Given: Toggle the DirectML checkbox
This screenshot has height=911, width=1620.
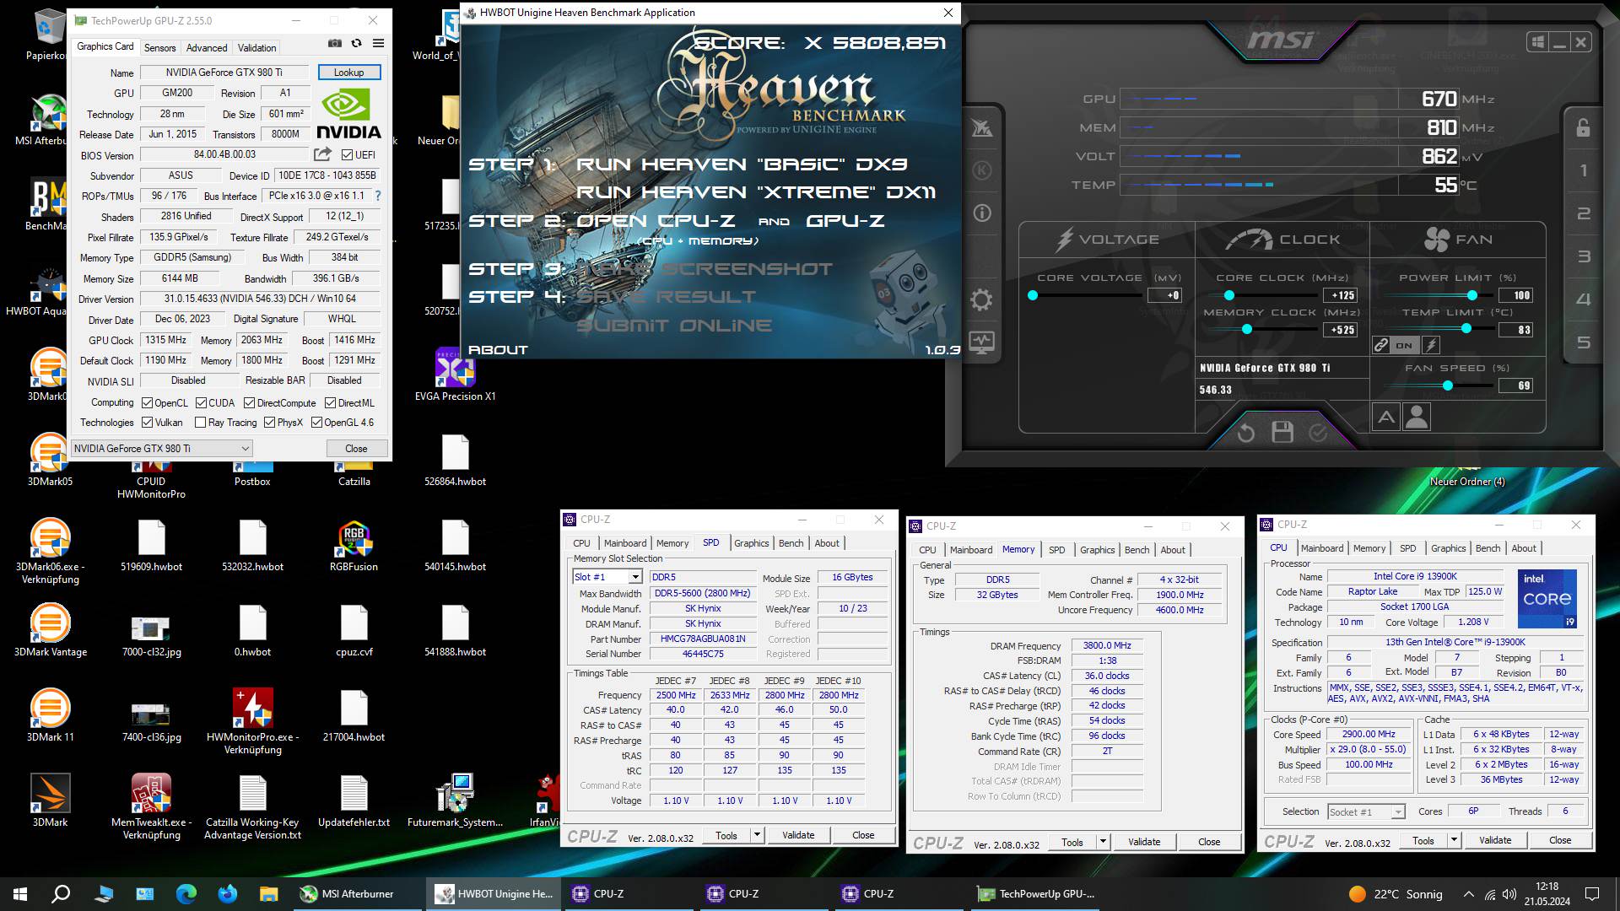Looking at the screenshot, I should click(330, 403).
